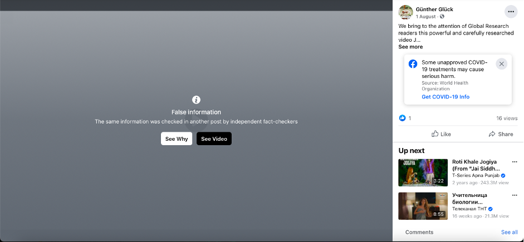524x242 pixels.
Task: Open options for Roti Khale Jogiya video
Action: pyautogui.click(x=515, y=162)
